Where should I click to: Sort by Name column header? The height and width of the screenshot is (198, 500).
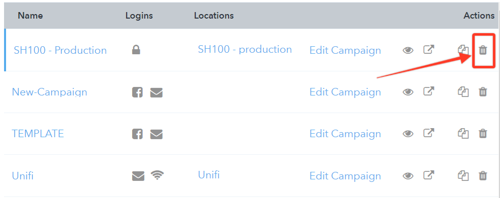click(x=30, y=16)
